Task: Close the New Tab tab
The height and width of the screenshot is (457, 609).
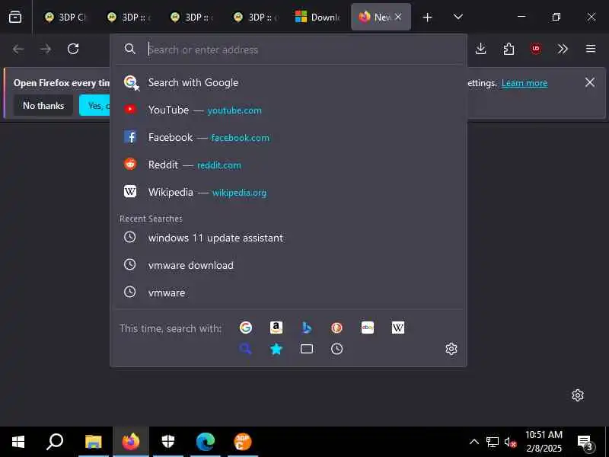Action: (x=398, y=17)
